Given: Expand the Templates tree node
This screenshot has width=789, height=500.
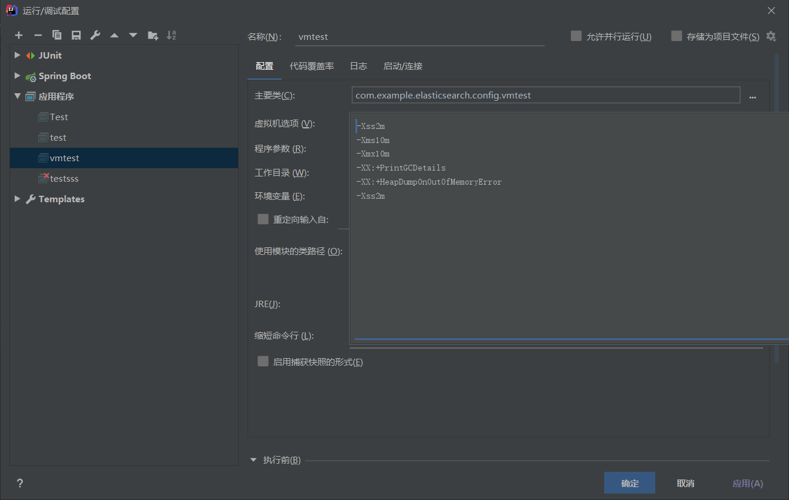Looking at the screenshot, I should pos(17,199).
